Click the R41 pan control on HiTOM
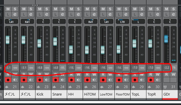 pos(91,22)
